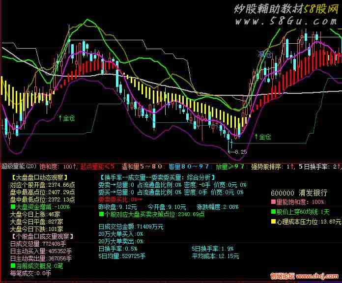Image resolution: width=342 pixels, height=283 pixels.
Task: Click the 今开盘:9.10元 value
Action: pyautogui.click(x=167, y=207)
